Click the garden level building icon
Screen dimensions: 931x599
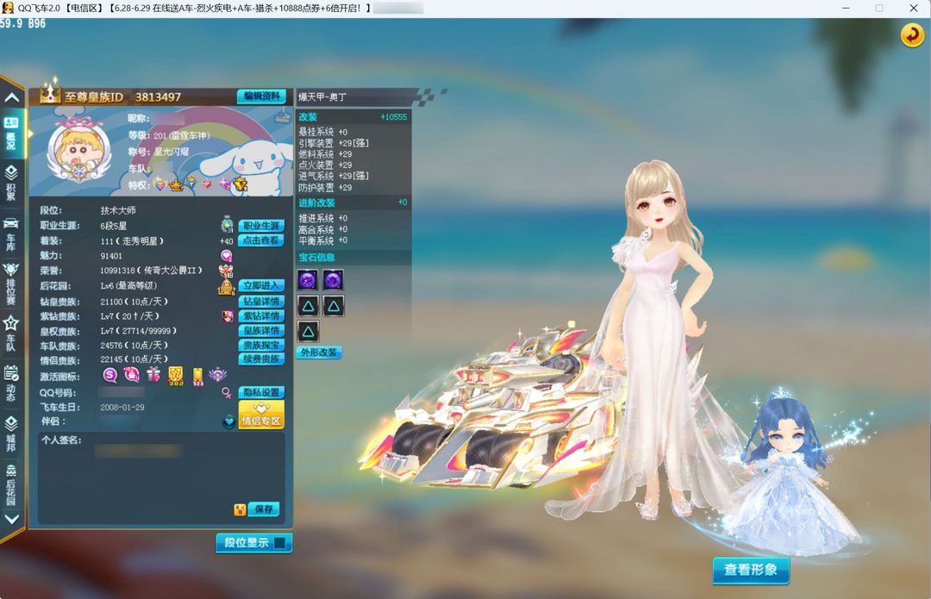tap(226, 286)
